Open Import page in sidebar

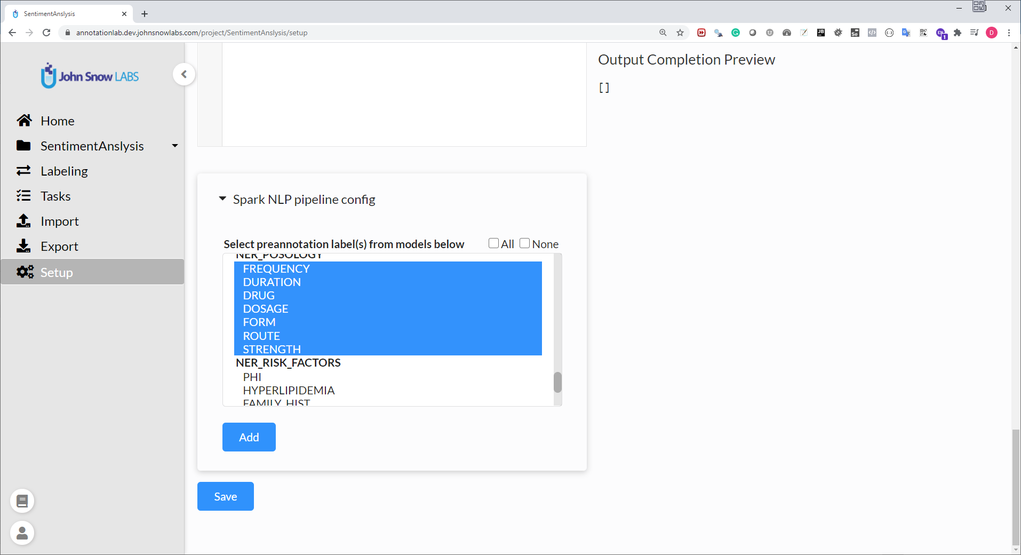(x=60, y=221)
